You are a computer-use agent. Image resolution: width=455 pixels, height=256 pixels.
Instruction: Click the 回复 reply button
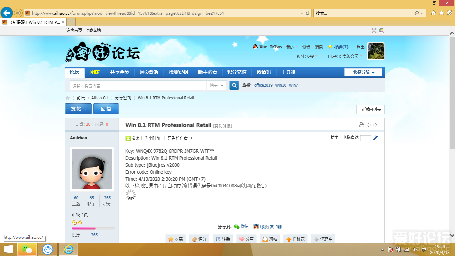point(106,109)
